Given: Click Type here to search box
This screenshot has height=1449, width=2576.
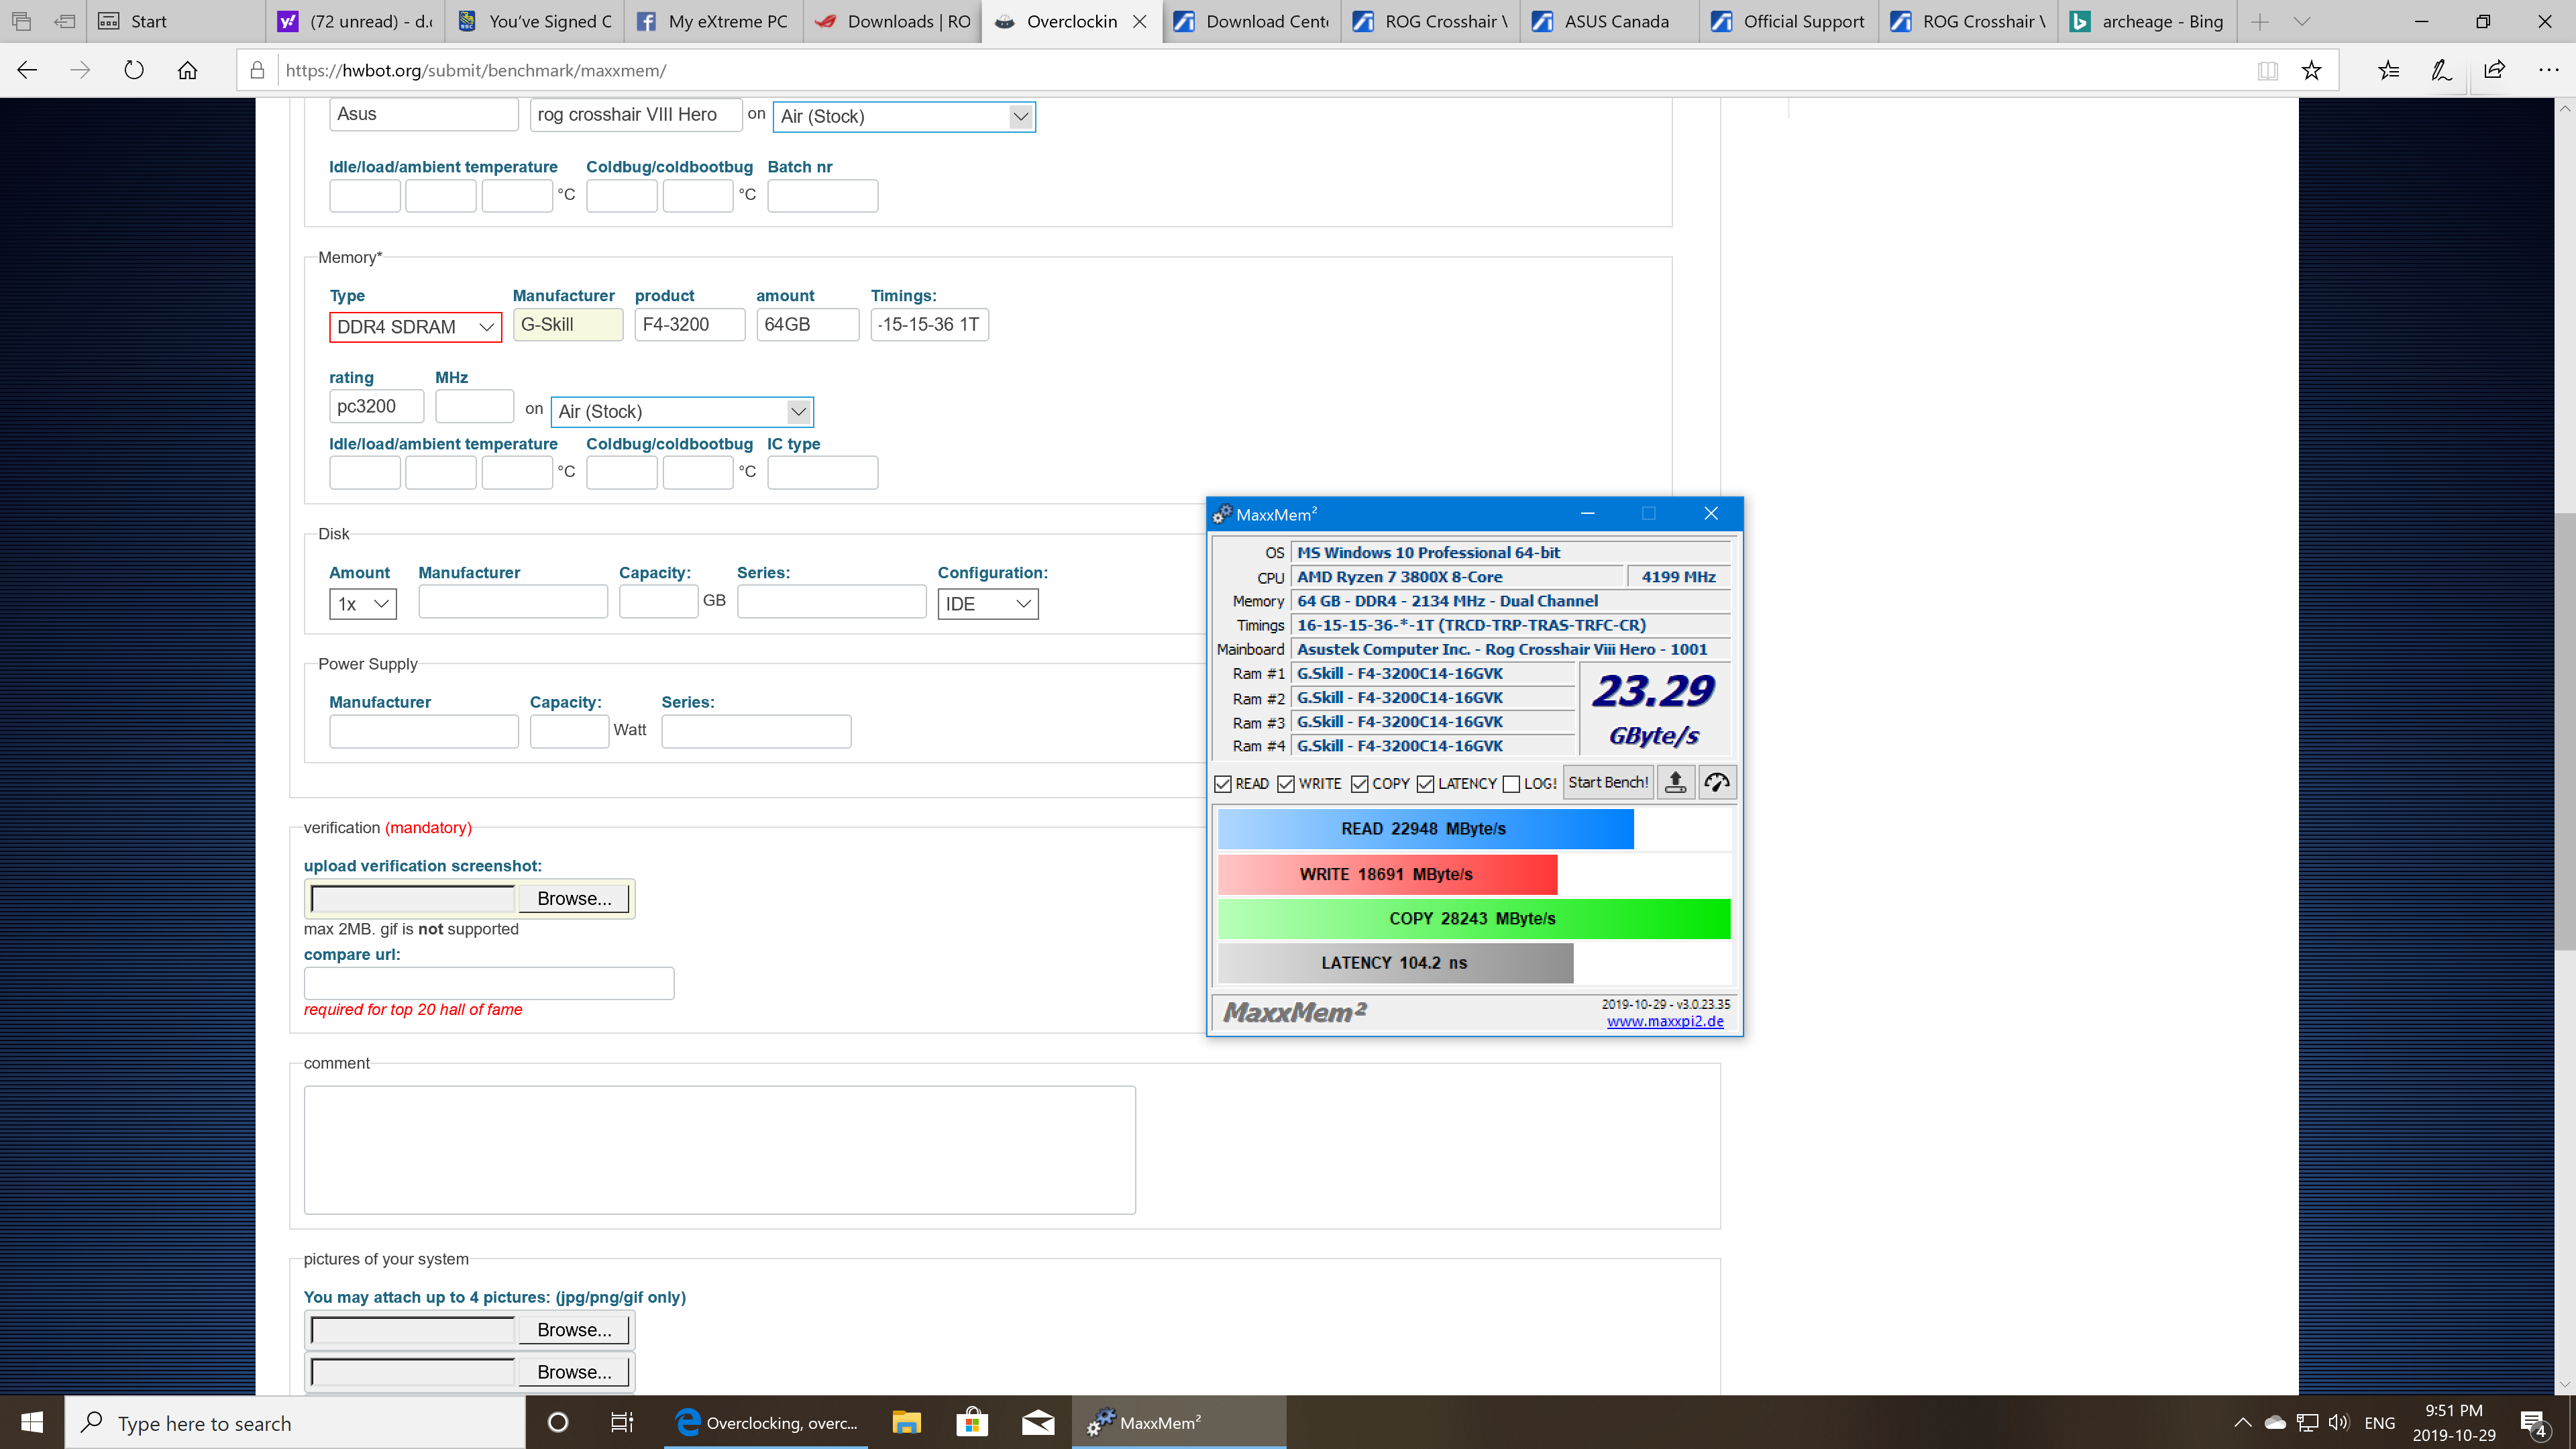Looking at the screenshot, I should pos(295,1422).
